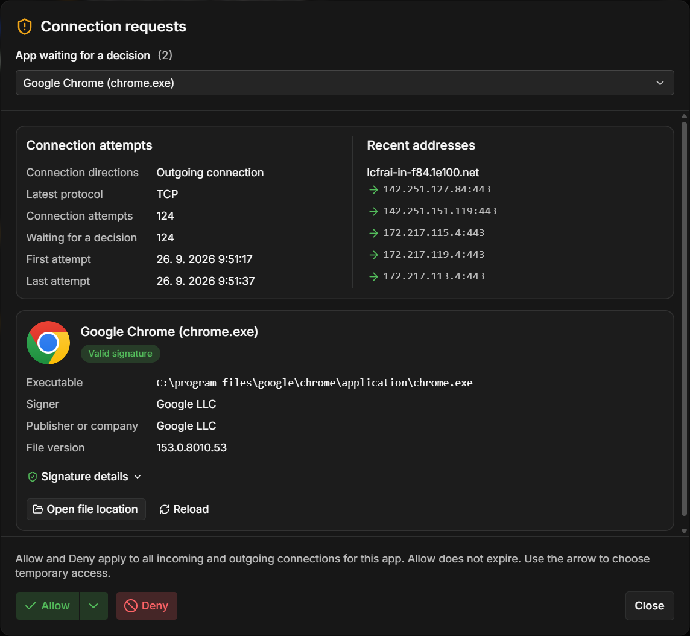690x636 pixels.
Task: Click the count (2) next to App waiting
Action: 165,55
